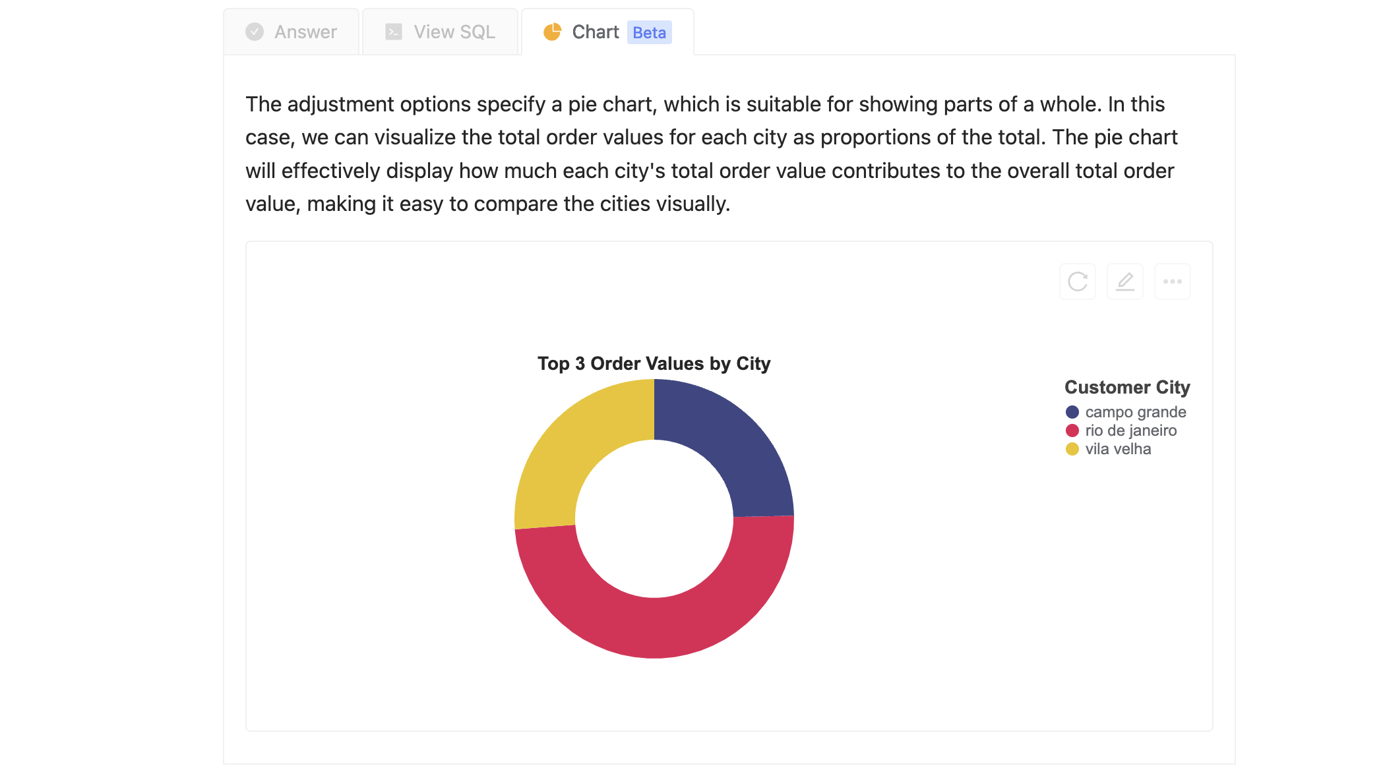The height and width of the screenshot is (770, 1385).
Task: Click the terminal icon on View SQL tab
Action: pyautogui.click(x=394, y=32)
